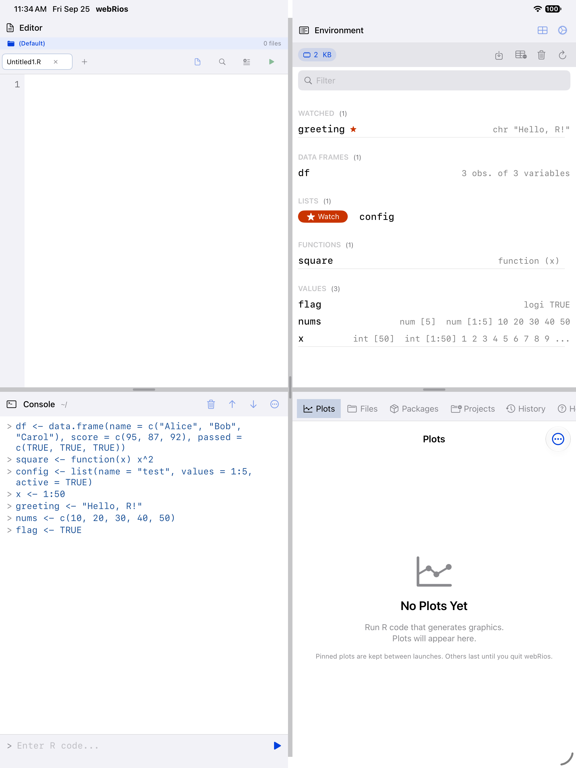Click the Environment panel title icon

[x=304, y=30]
